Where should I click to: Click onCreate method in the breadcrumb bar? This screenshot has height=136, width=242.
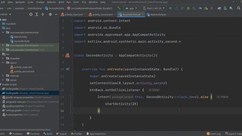(x=90, y=8)
